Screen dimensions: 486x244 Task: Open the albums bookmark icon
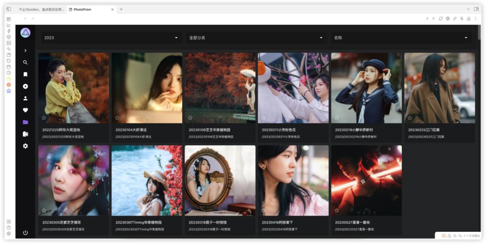(x=25, y=74)
